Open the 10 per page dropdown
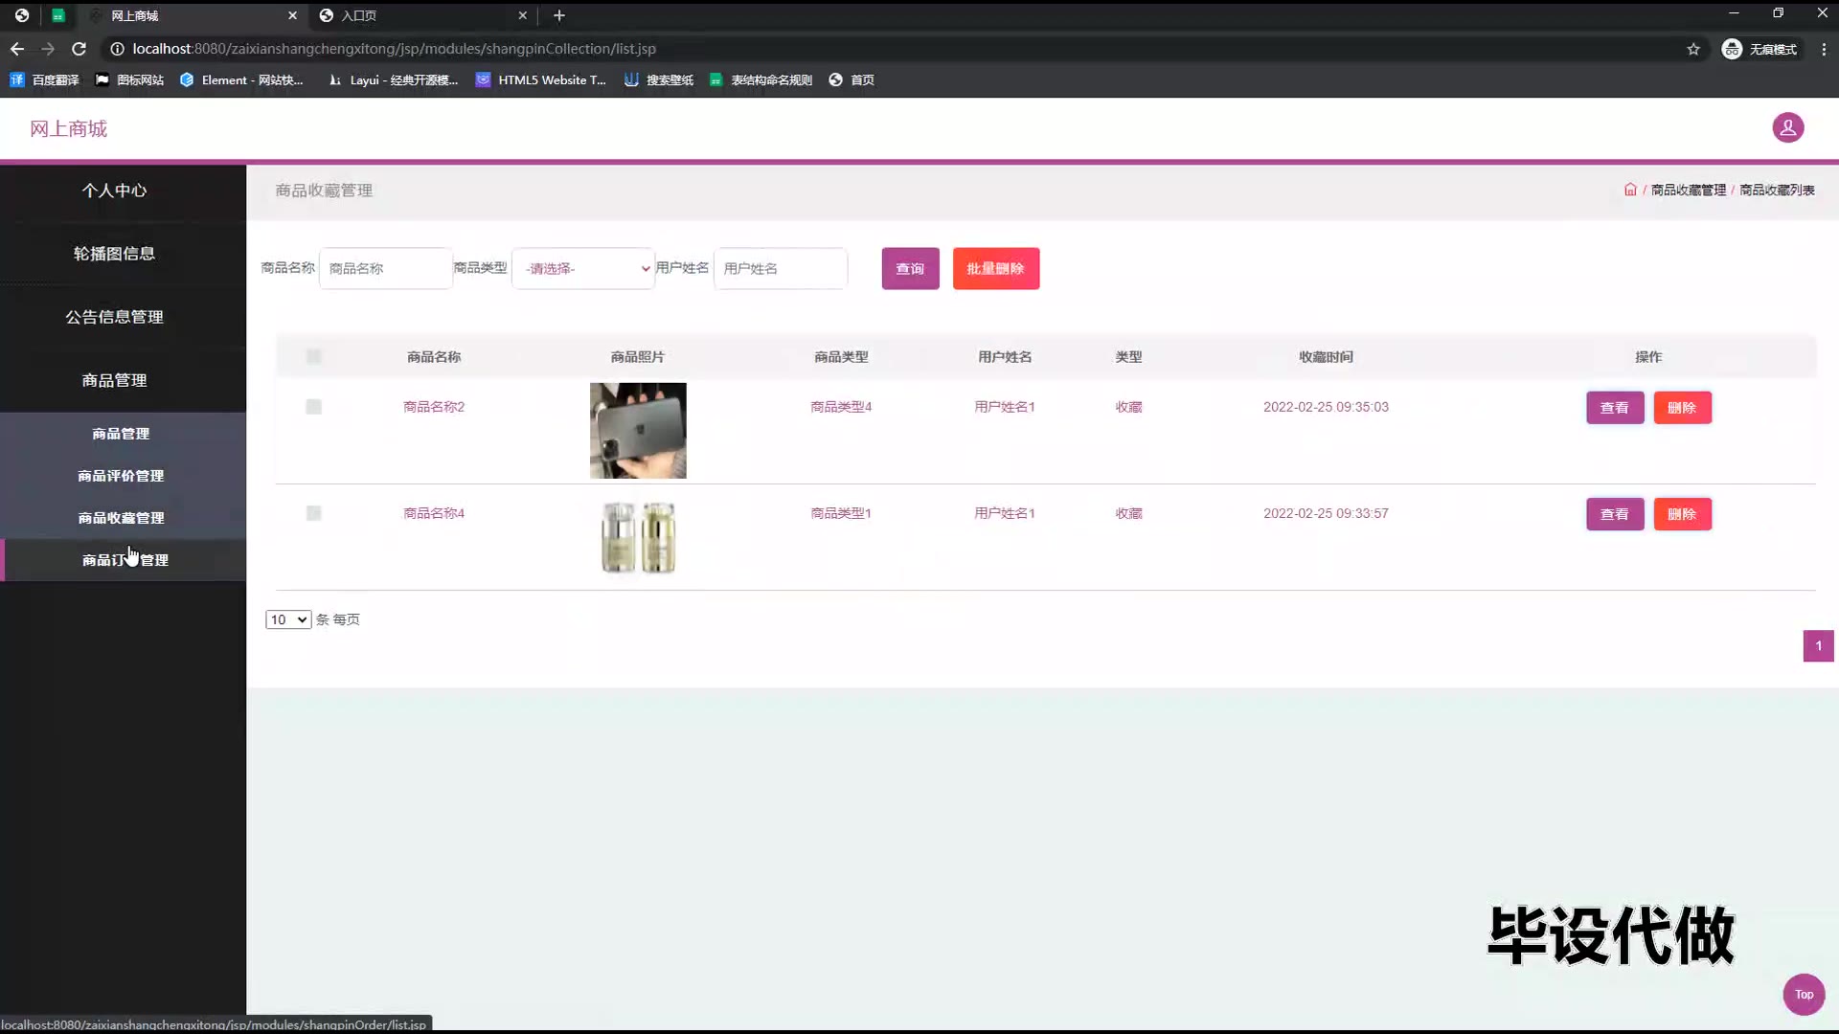This screenshot has width=1839, height=1034. tap(287, 619)
